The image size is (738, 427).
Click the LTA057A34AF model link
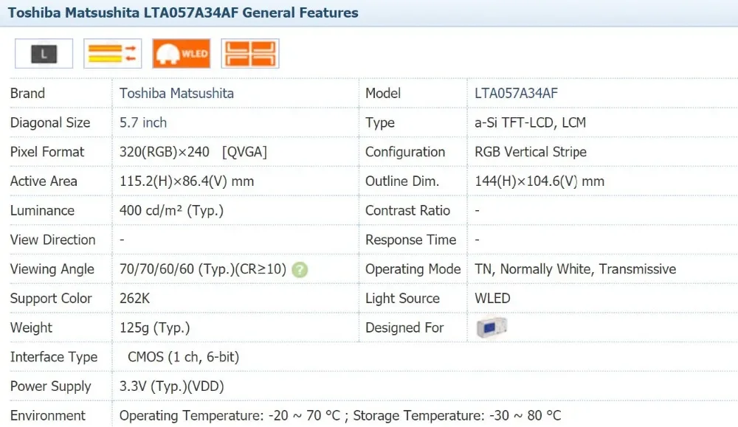click(516, 94)
